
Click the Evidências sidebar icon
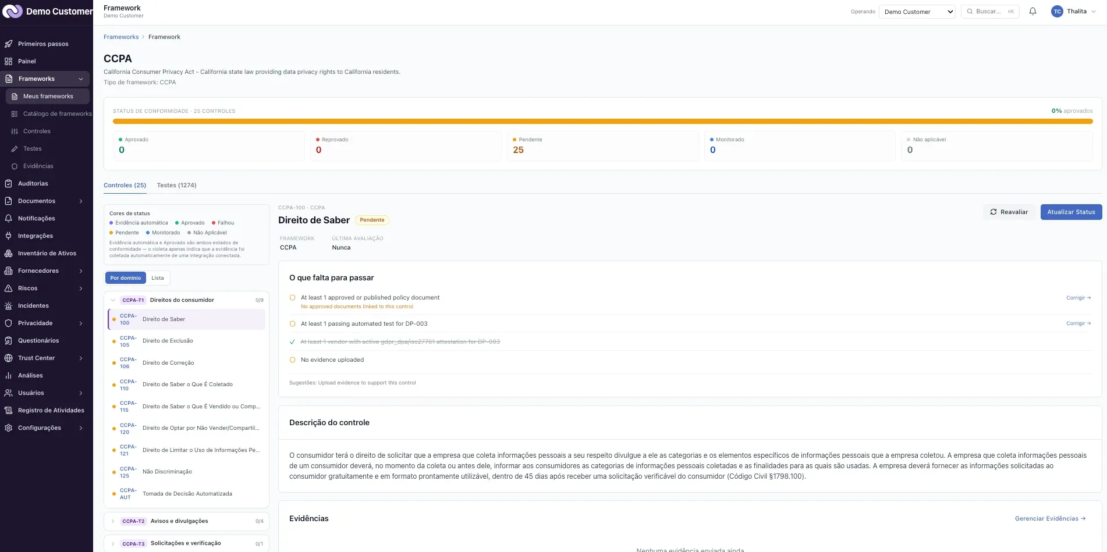pyautogui.click(x=15, y=166)
